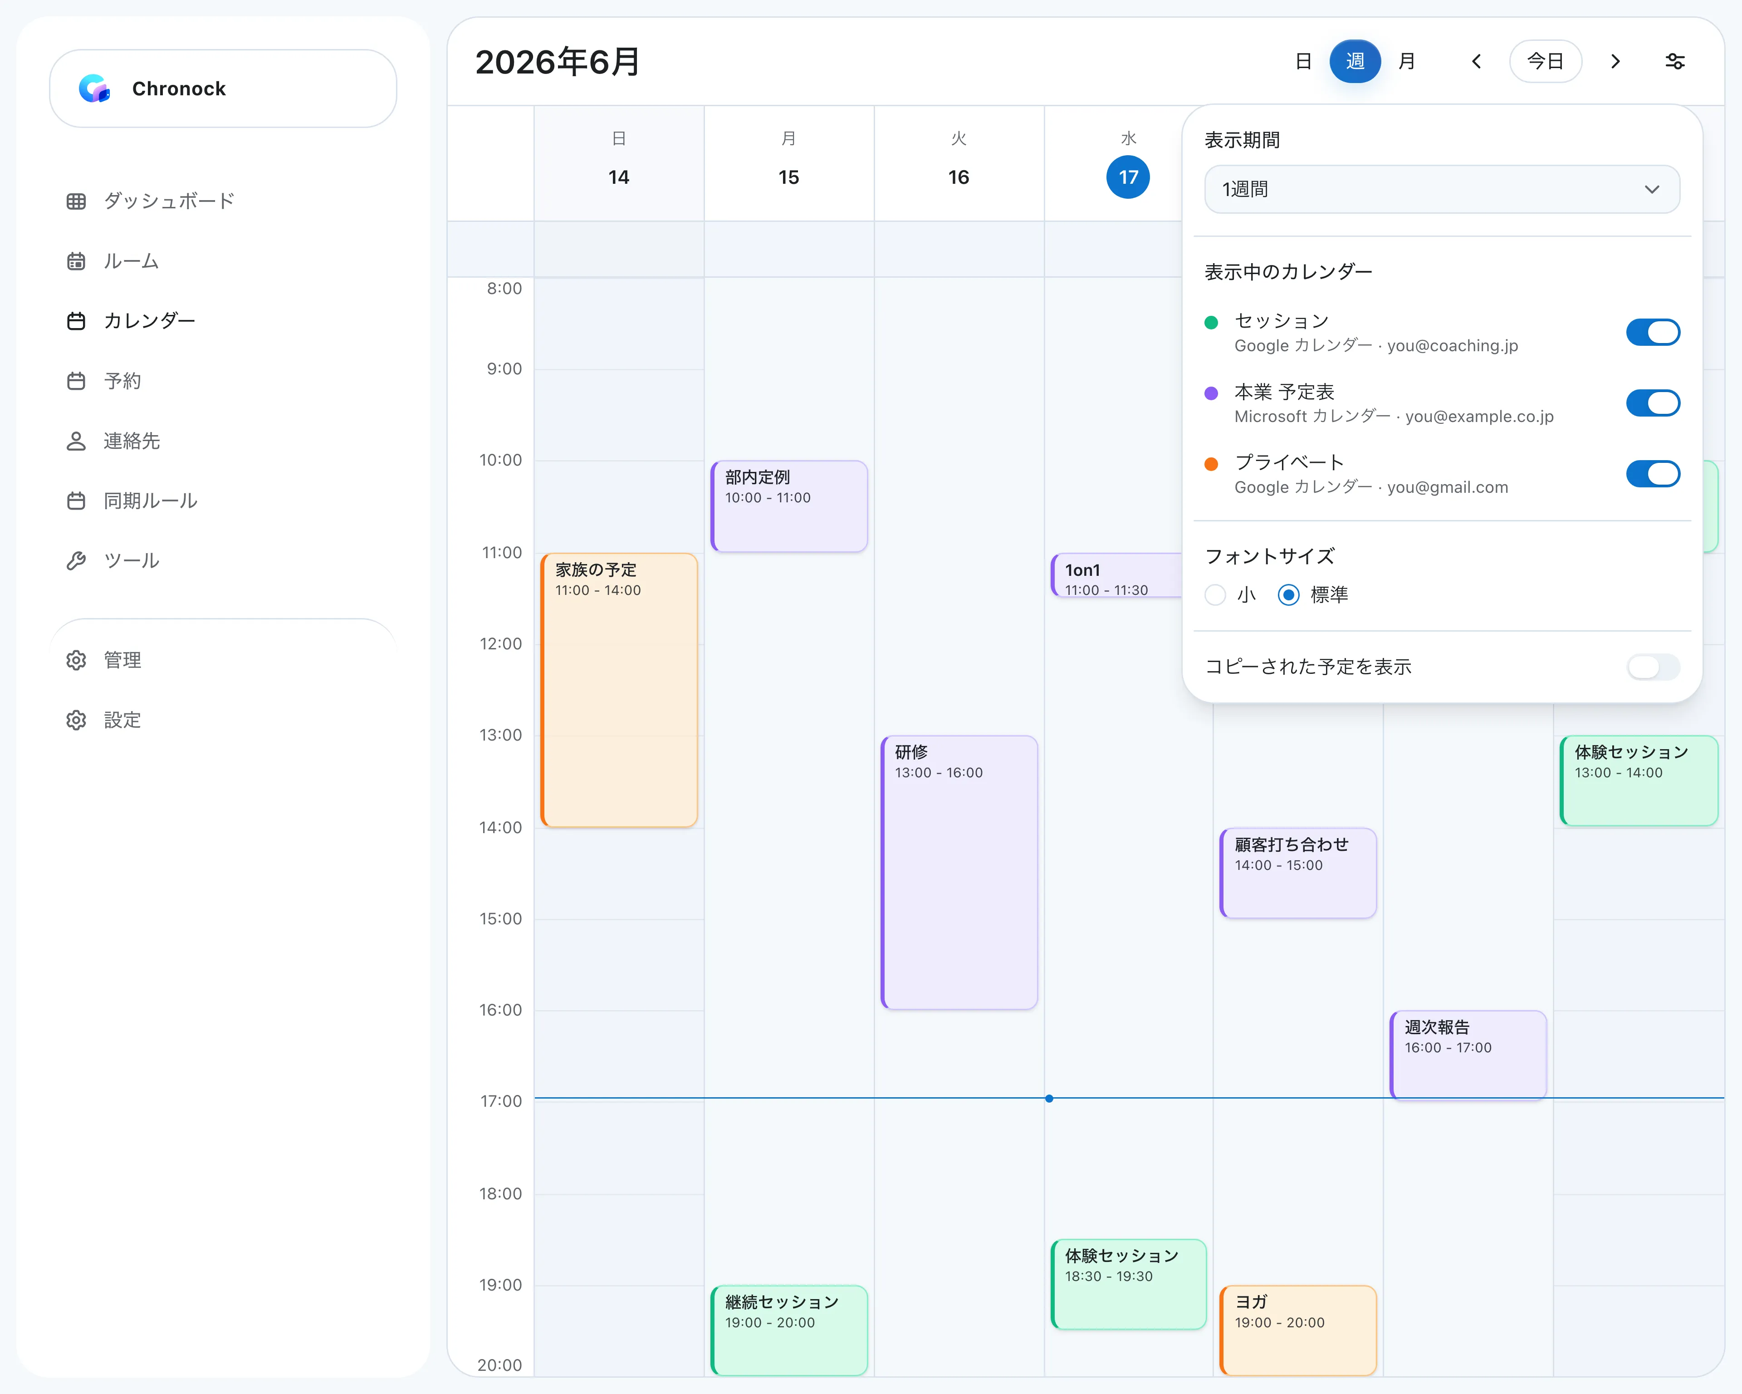Click the green セッション calendar color dot

pyautogui.click(x=1210, y=323)
